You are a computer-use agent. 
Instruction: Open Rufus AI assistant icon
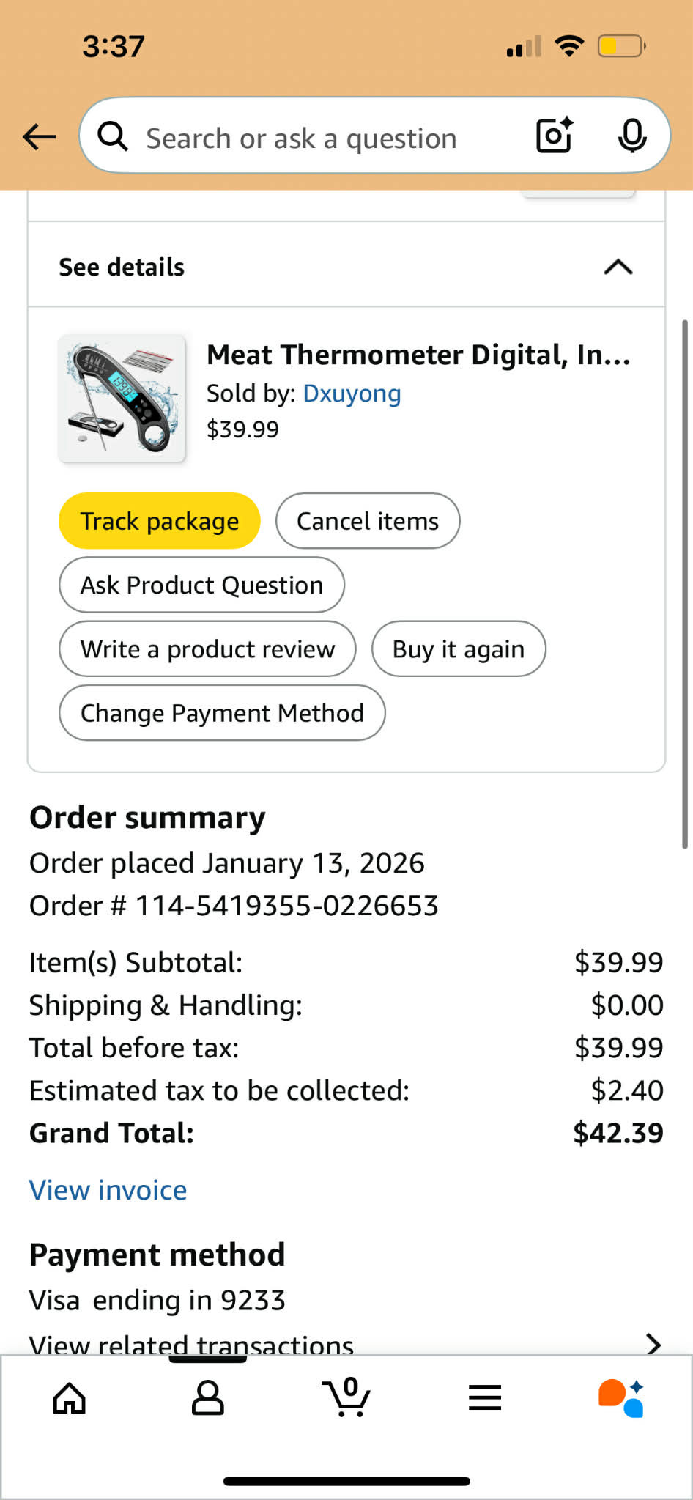pyautogui.click(x=621, y=1398)
